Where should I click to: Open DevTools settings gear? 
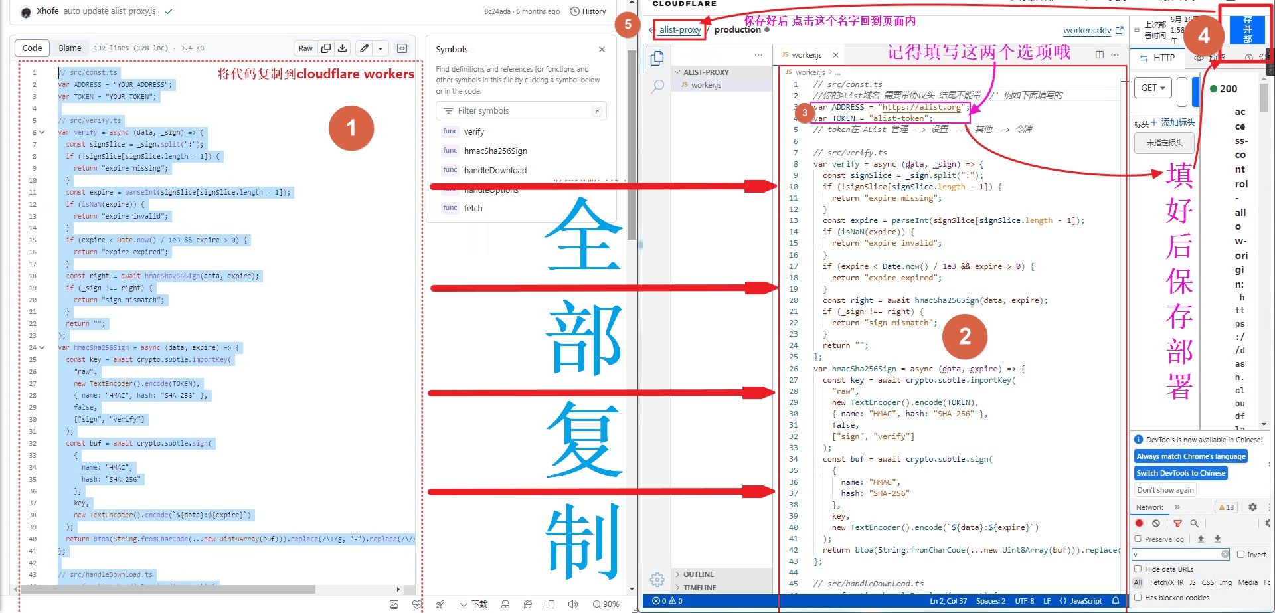1252,507
